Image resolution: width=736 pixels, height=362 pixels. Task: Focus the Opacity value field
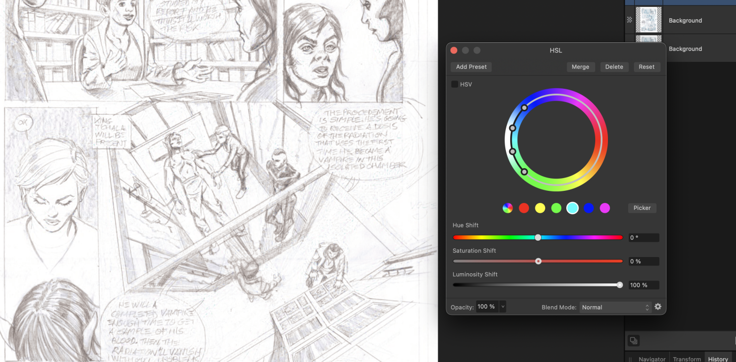point(487,307)
